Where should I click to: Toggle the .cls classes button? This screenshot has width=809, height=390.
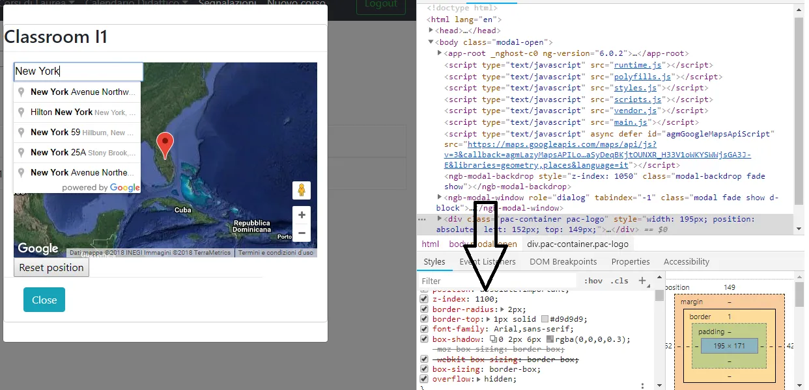coord(619,281)
